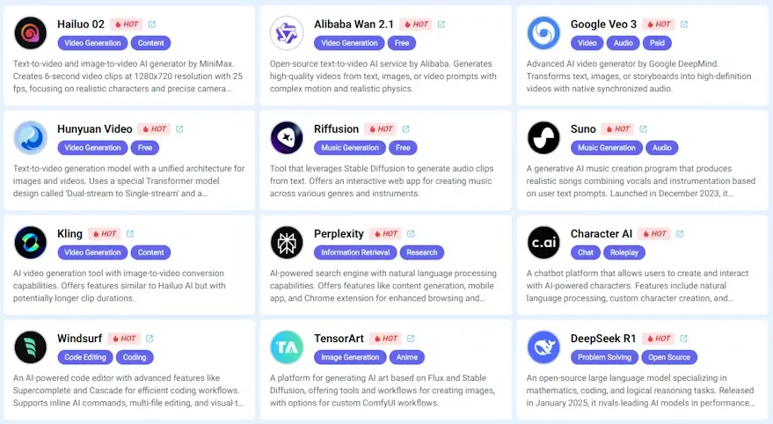773x424 pixels.
Task: Click the TensorArt TA logo
Action: click(x=287, y=347)
